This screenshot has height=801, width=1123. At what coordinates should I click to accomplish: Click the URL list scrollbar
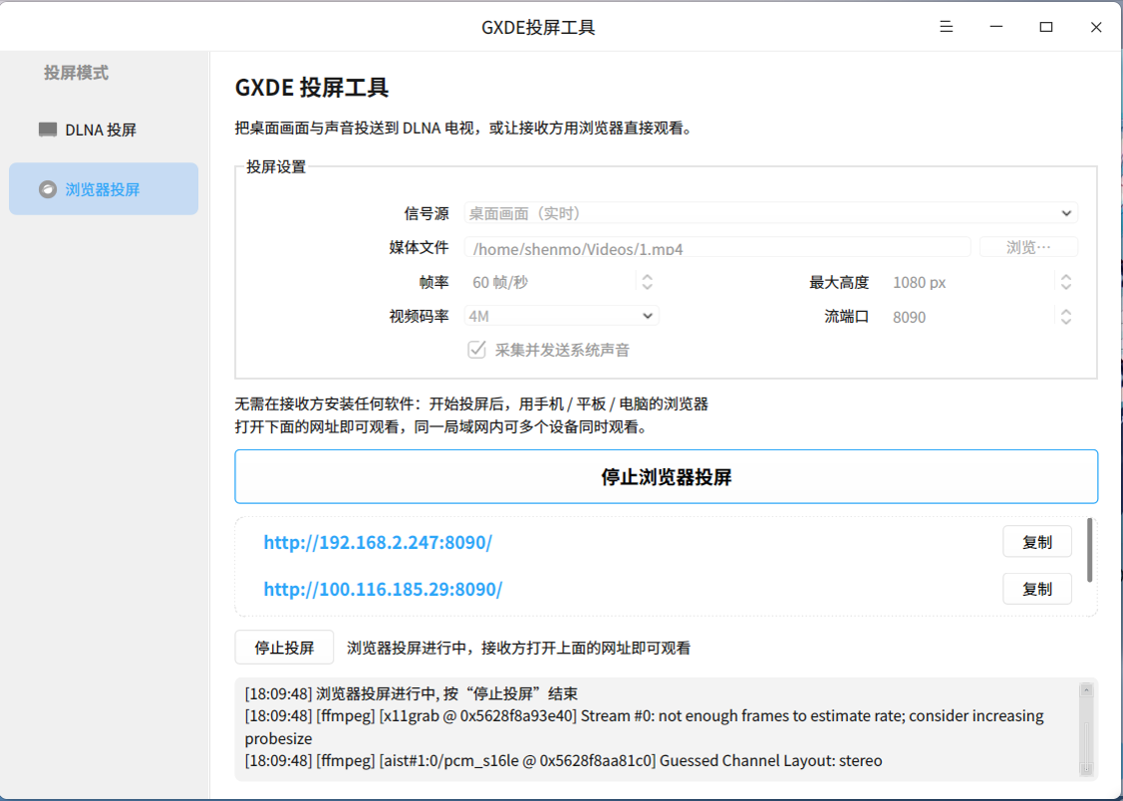coord(1089,551)
